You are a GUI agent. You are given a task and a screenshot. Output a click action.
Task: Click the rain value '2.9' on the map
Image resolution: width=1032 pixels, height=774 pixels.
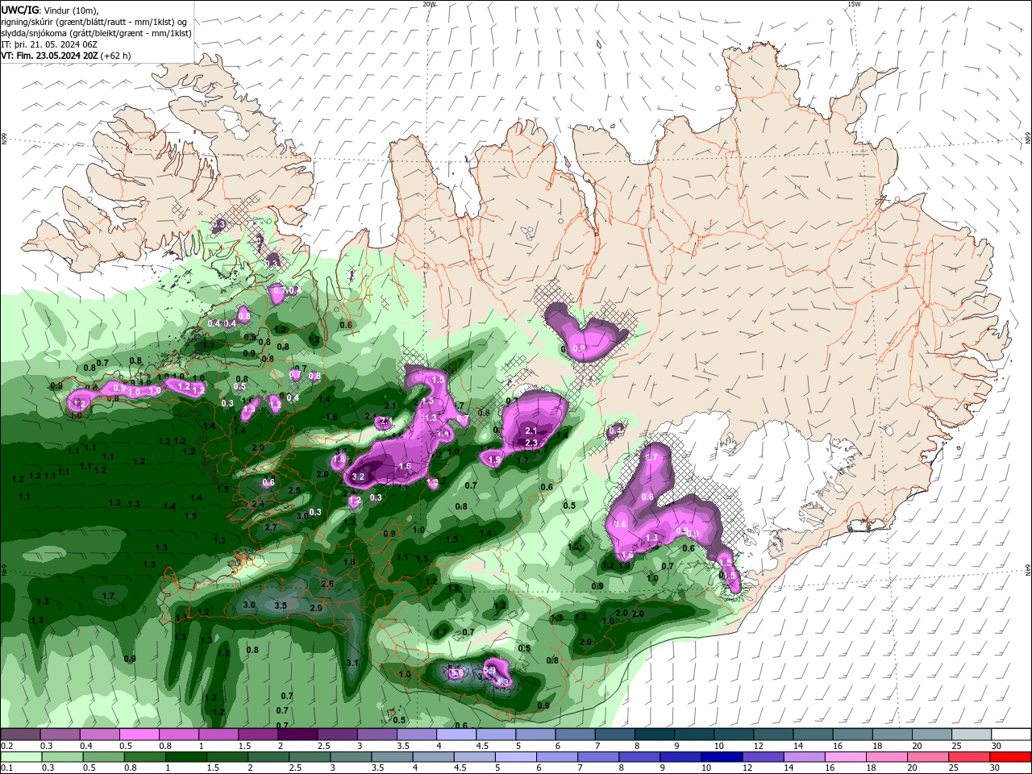(316, 608)
